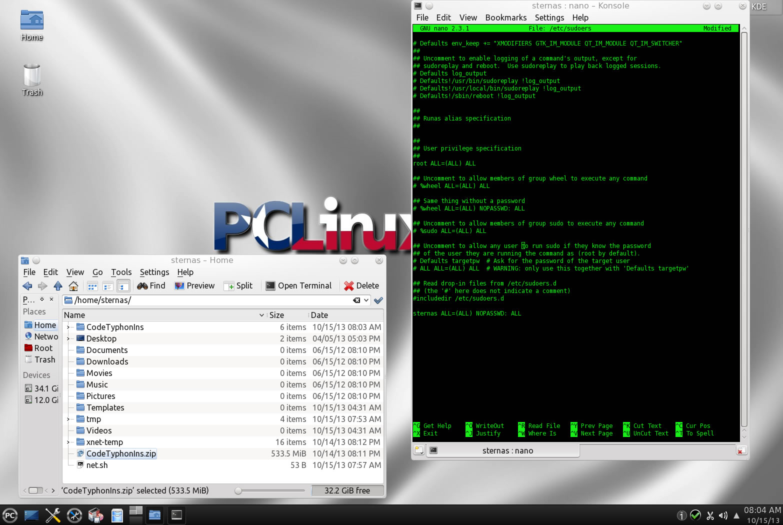Expand the tmp folder tree node
783x525 pixels.
pos(68,419)
